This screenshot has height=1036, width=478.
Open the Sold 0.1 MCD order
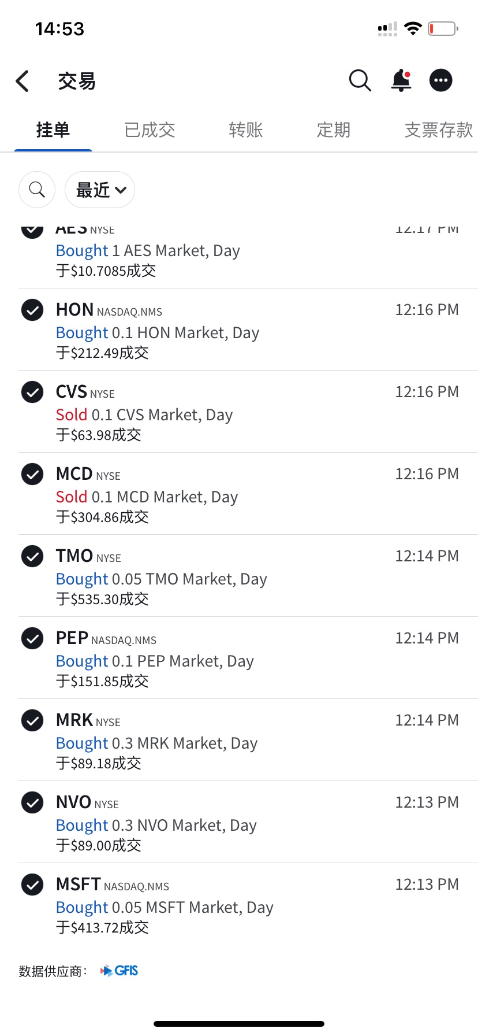point(248,494)
